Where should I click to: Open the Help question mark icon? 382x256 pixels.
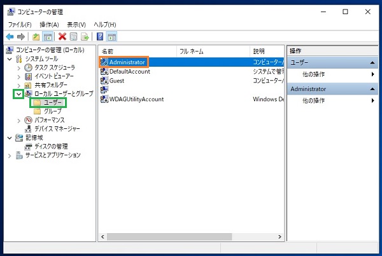click(100, 37)
